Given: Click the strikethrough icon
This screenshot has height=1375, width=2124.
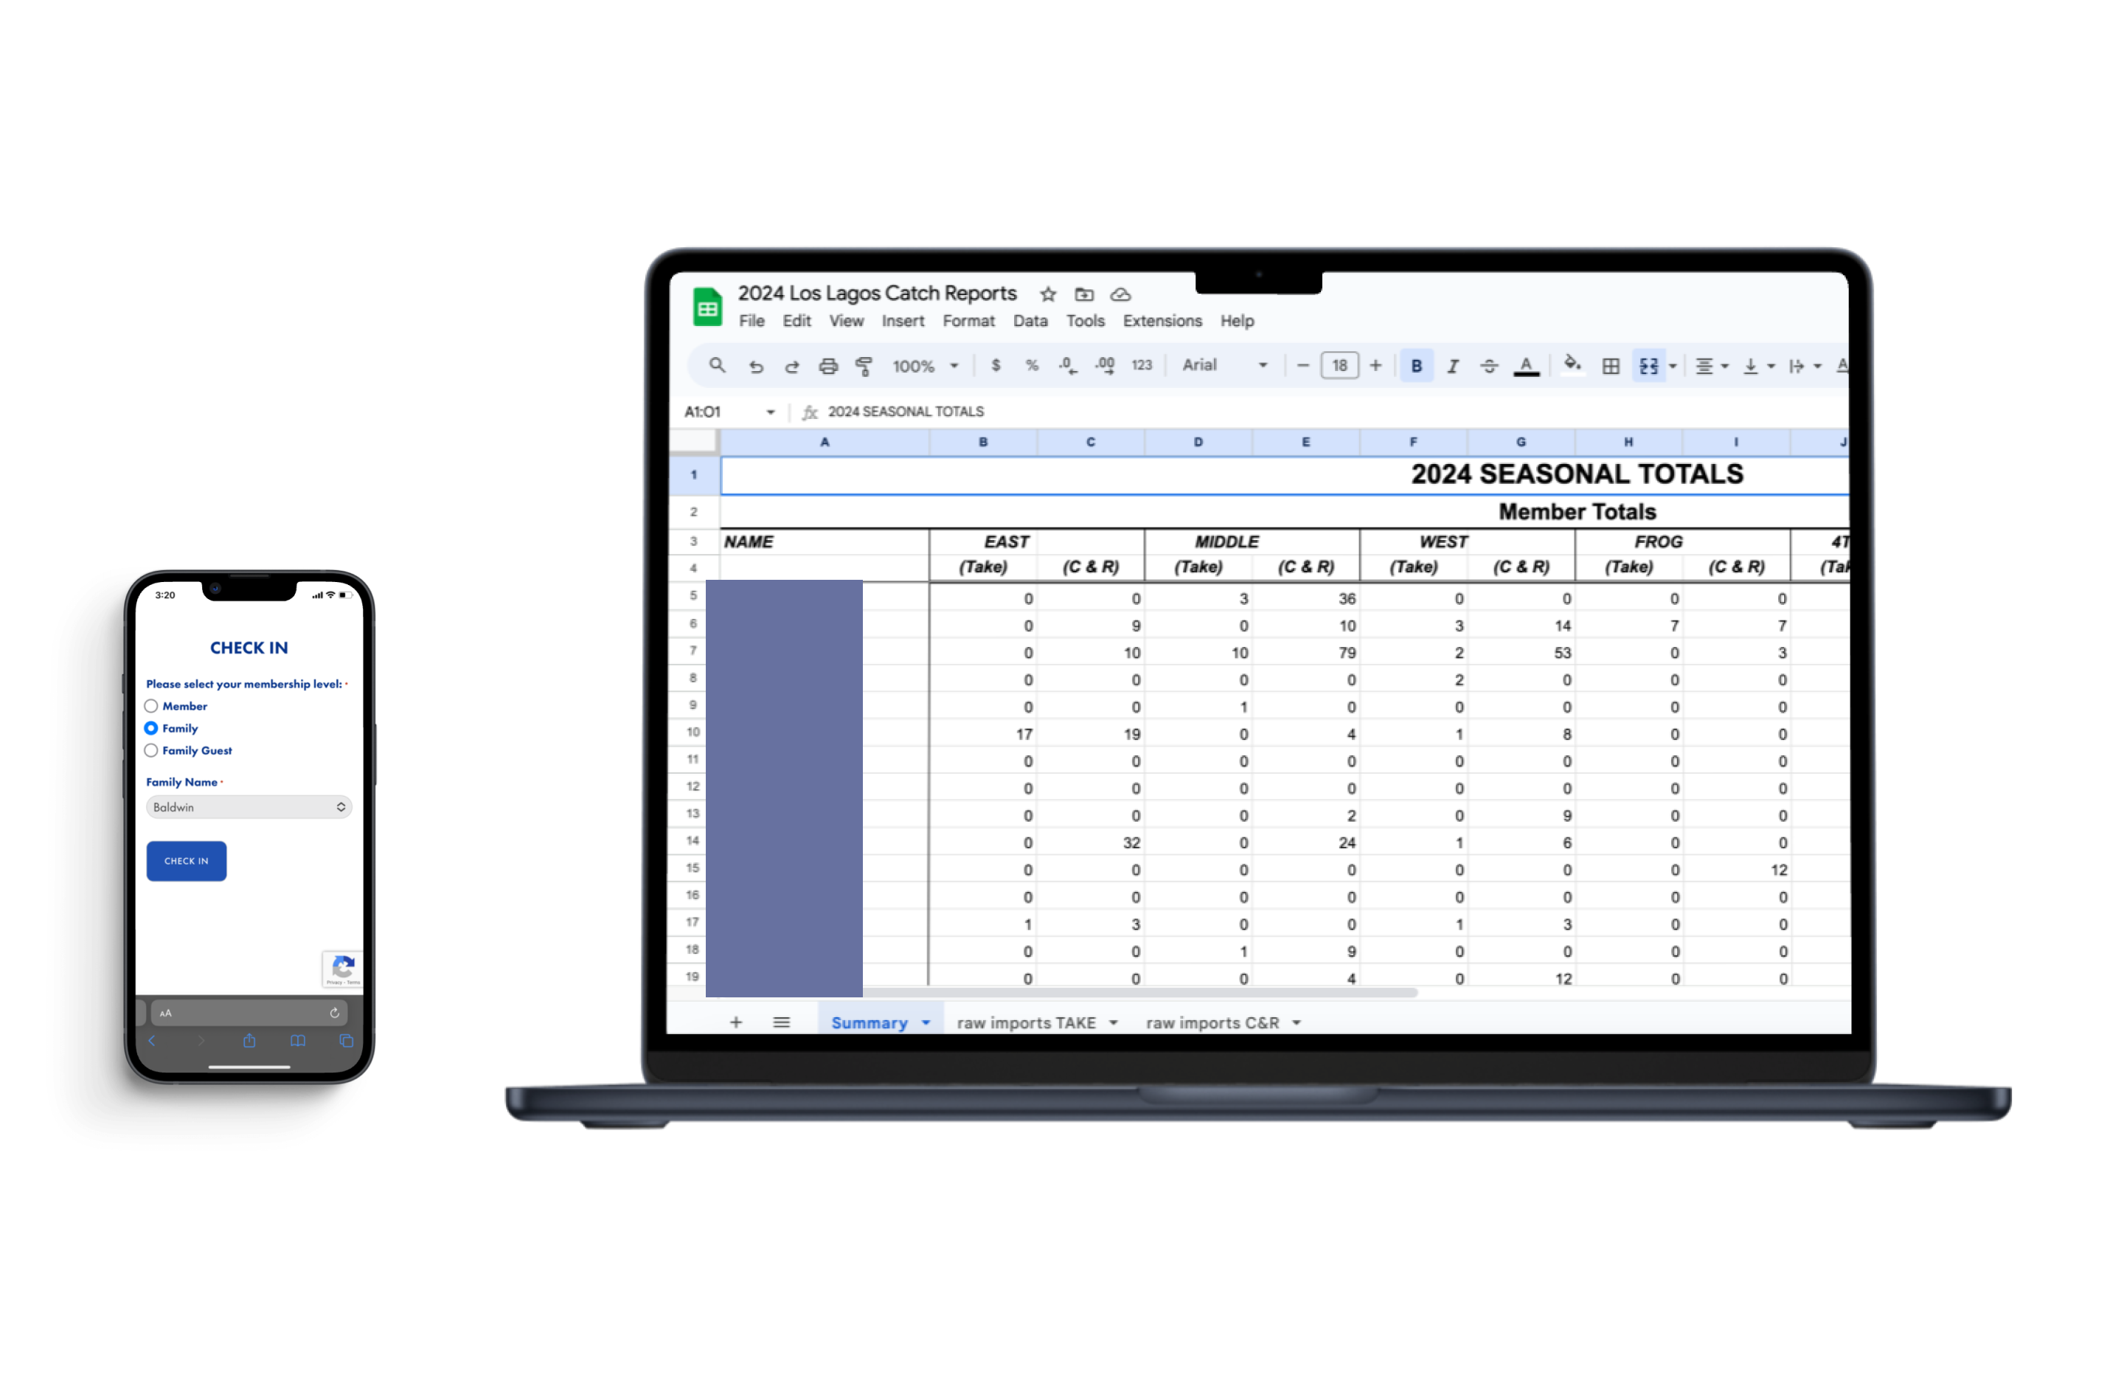Looking at the screenshot, I should [1488, 366].
